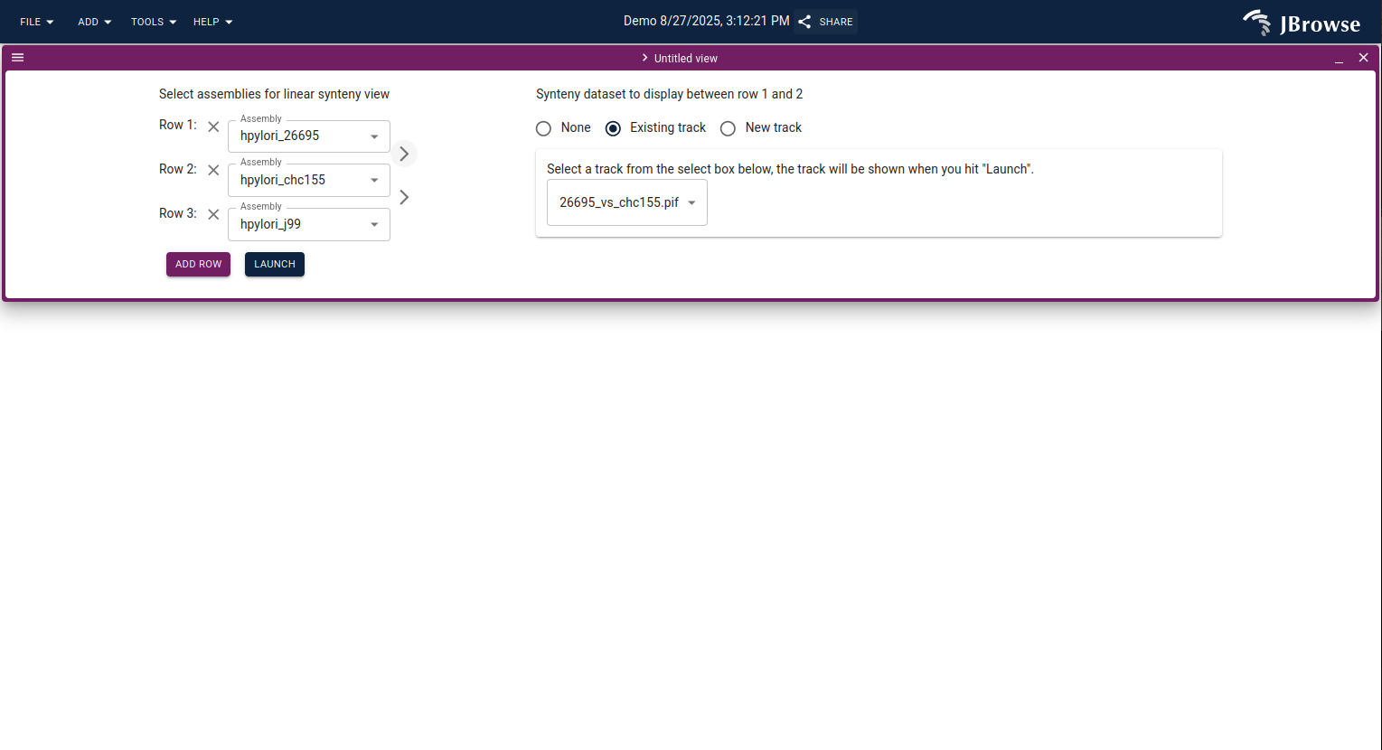Remove Row 3 with its X icon

click(x=213, y=214)
